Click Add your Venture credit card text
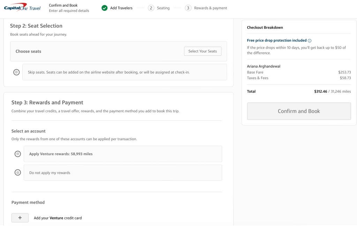Viewport: 357px width, 226px height. click(x=58, y=218)
